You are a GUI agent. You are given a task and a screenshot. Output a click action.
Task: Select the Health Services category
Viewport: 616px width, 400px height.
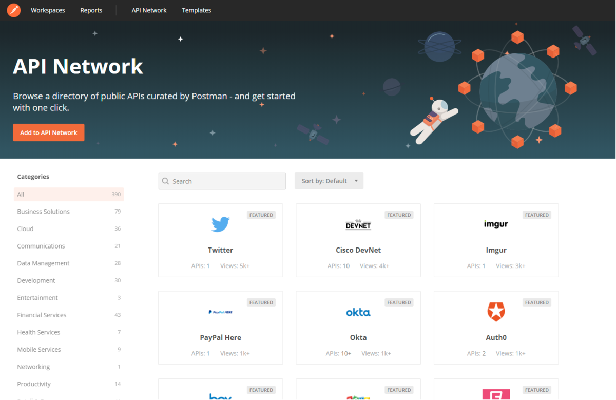(x=69, y=332)
